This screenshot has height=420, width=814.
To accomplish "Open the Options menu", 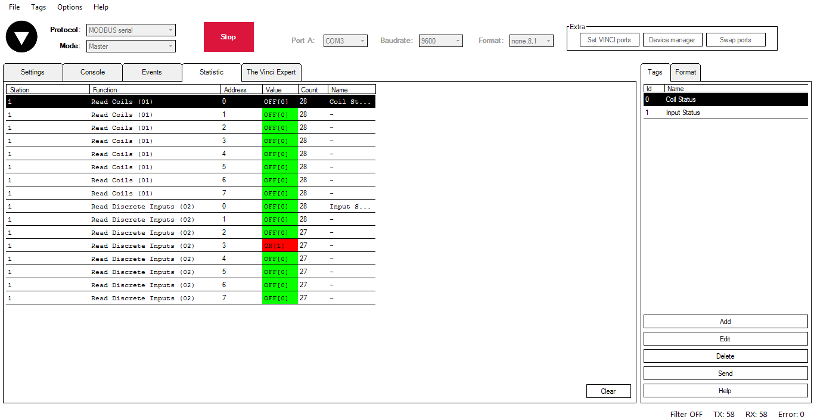I will tap(70, 7).
